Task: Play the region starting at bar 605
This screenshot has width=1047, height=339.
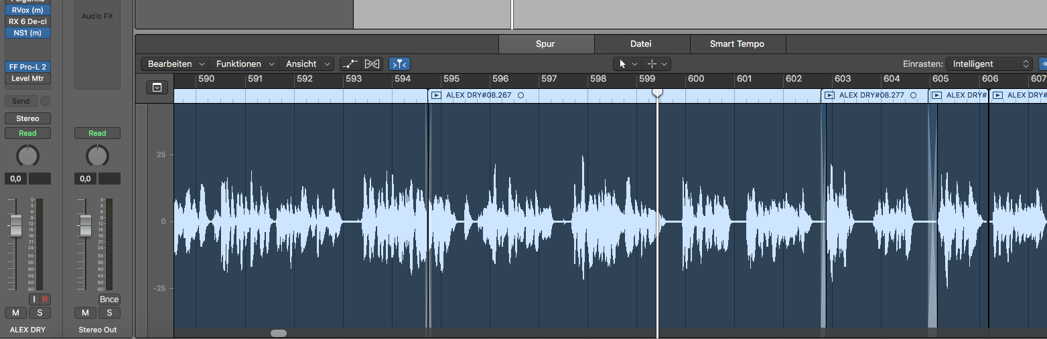Action: point(937,96)
